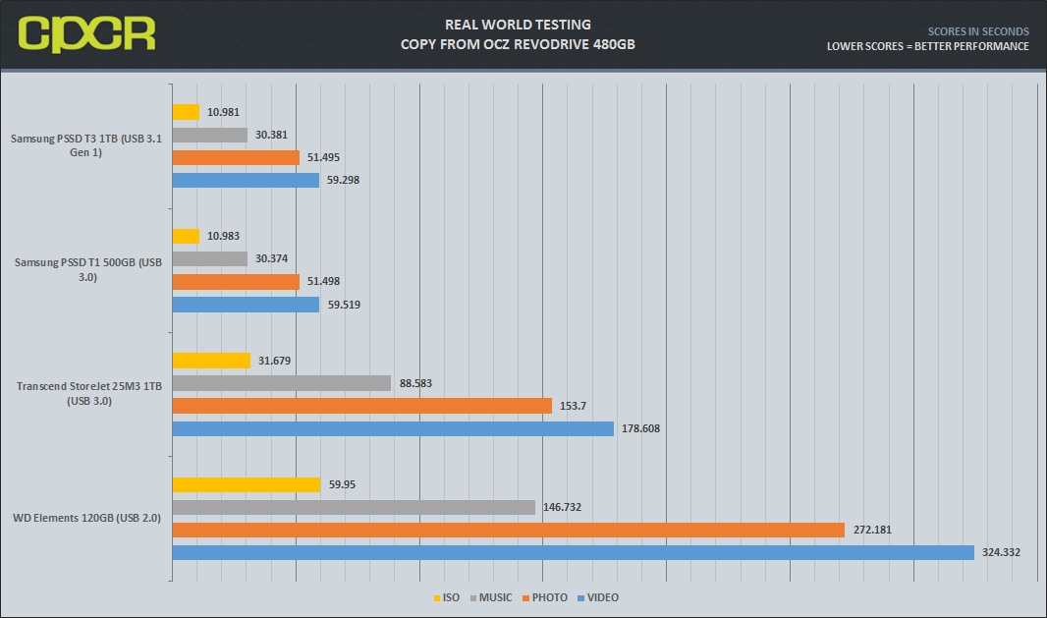Screen dimensions: 1047x618
Task: Click the 324.332 VIDEO bar value
Action: point(1001,553)
